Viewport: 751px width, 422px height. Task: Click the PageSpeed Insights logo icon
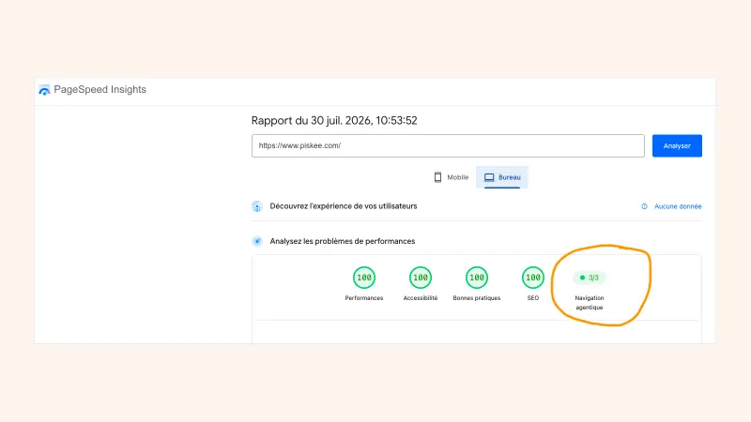[x=44, y=90]
